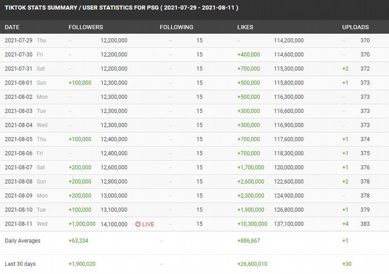Click the 2021-07-29 date cell
389x274 pixels.
pyautogui.click(x=18, y=40)
